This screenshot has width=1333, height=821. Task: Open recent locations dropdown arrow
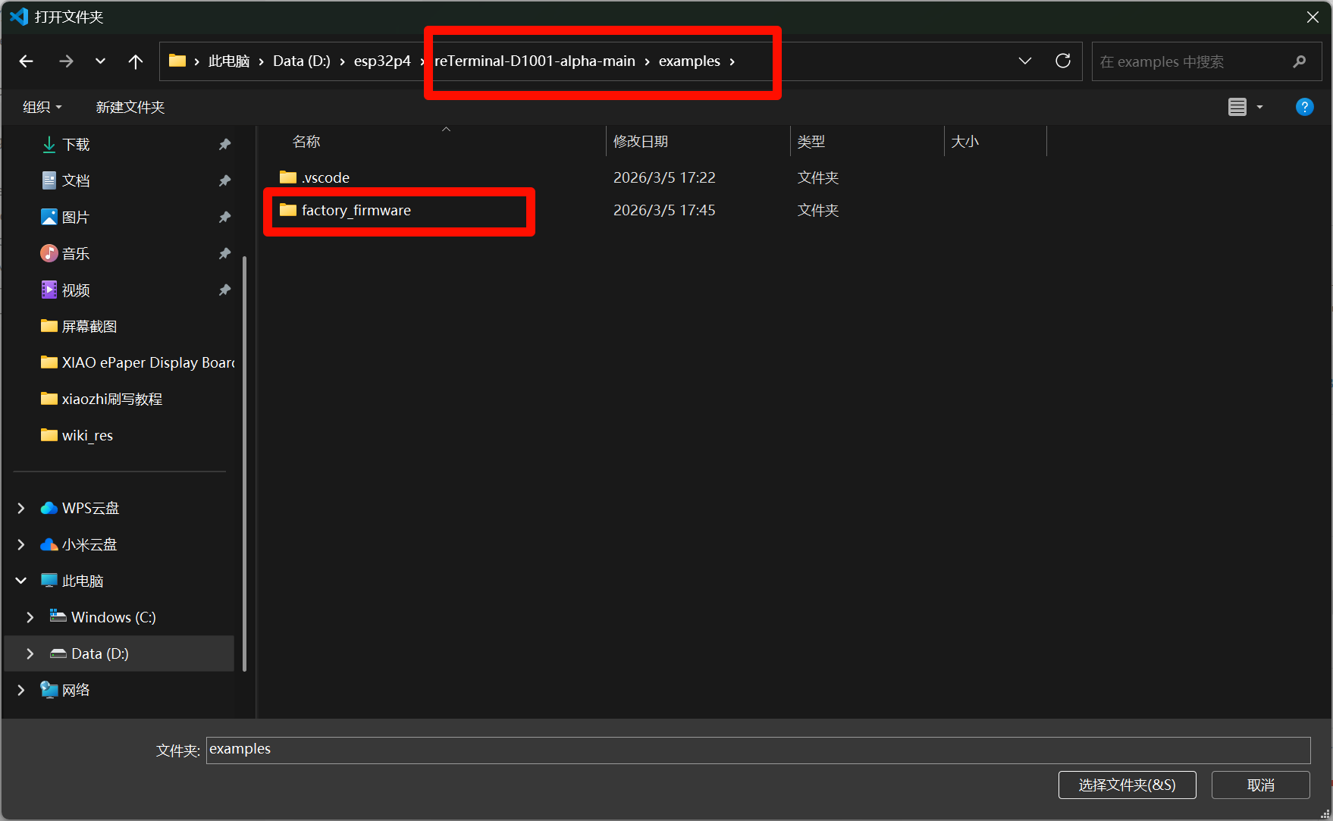[x=100, y=61]
